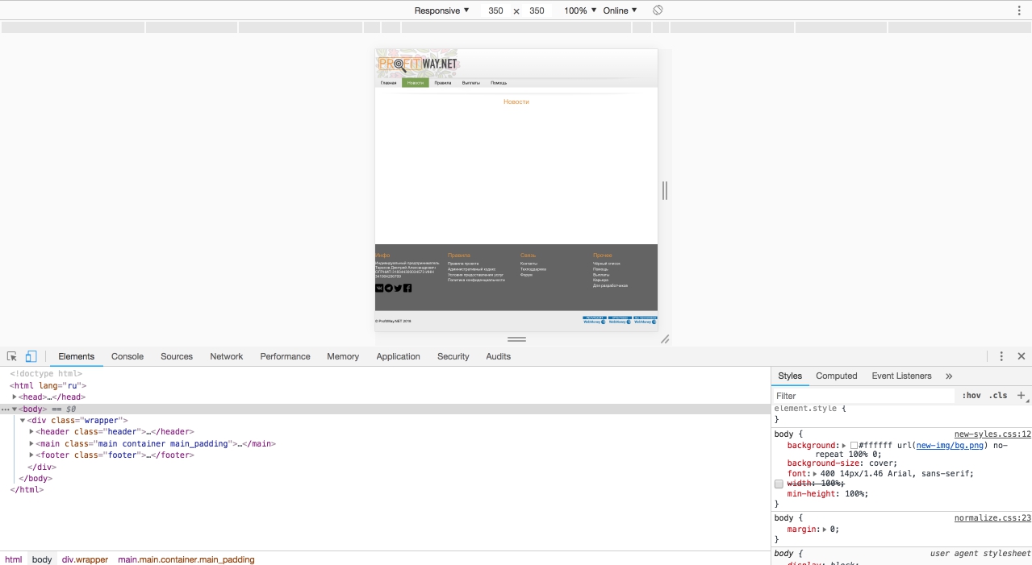
Task: Open the Application tab
Action: (399, 356)
